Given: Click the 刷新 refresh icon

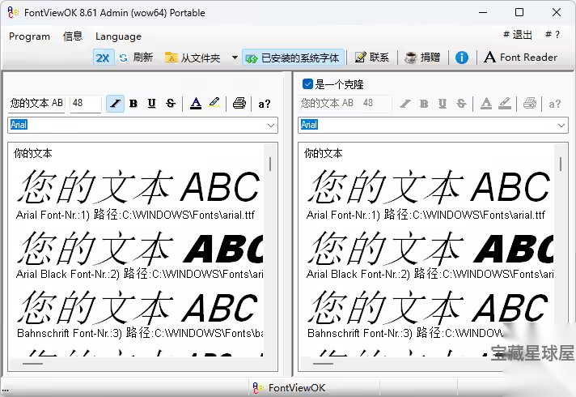Looking at the screenshot, I should (x=124, y=58).
